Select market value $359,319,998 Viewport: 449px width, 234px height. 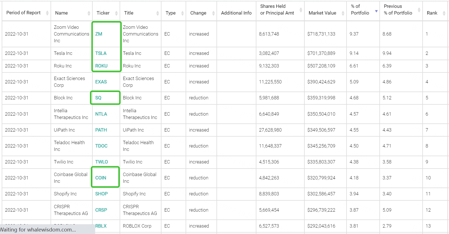pyautogui.click(x=322, y=98)
